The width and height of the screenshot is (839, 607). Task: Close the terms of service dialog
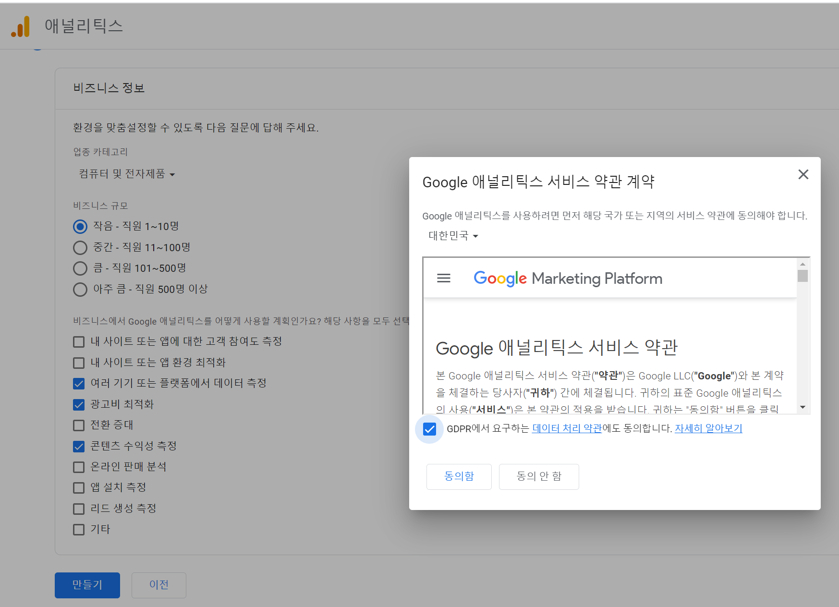click(x=803, y=174)
